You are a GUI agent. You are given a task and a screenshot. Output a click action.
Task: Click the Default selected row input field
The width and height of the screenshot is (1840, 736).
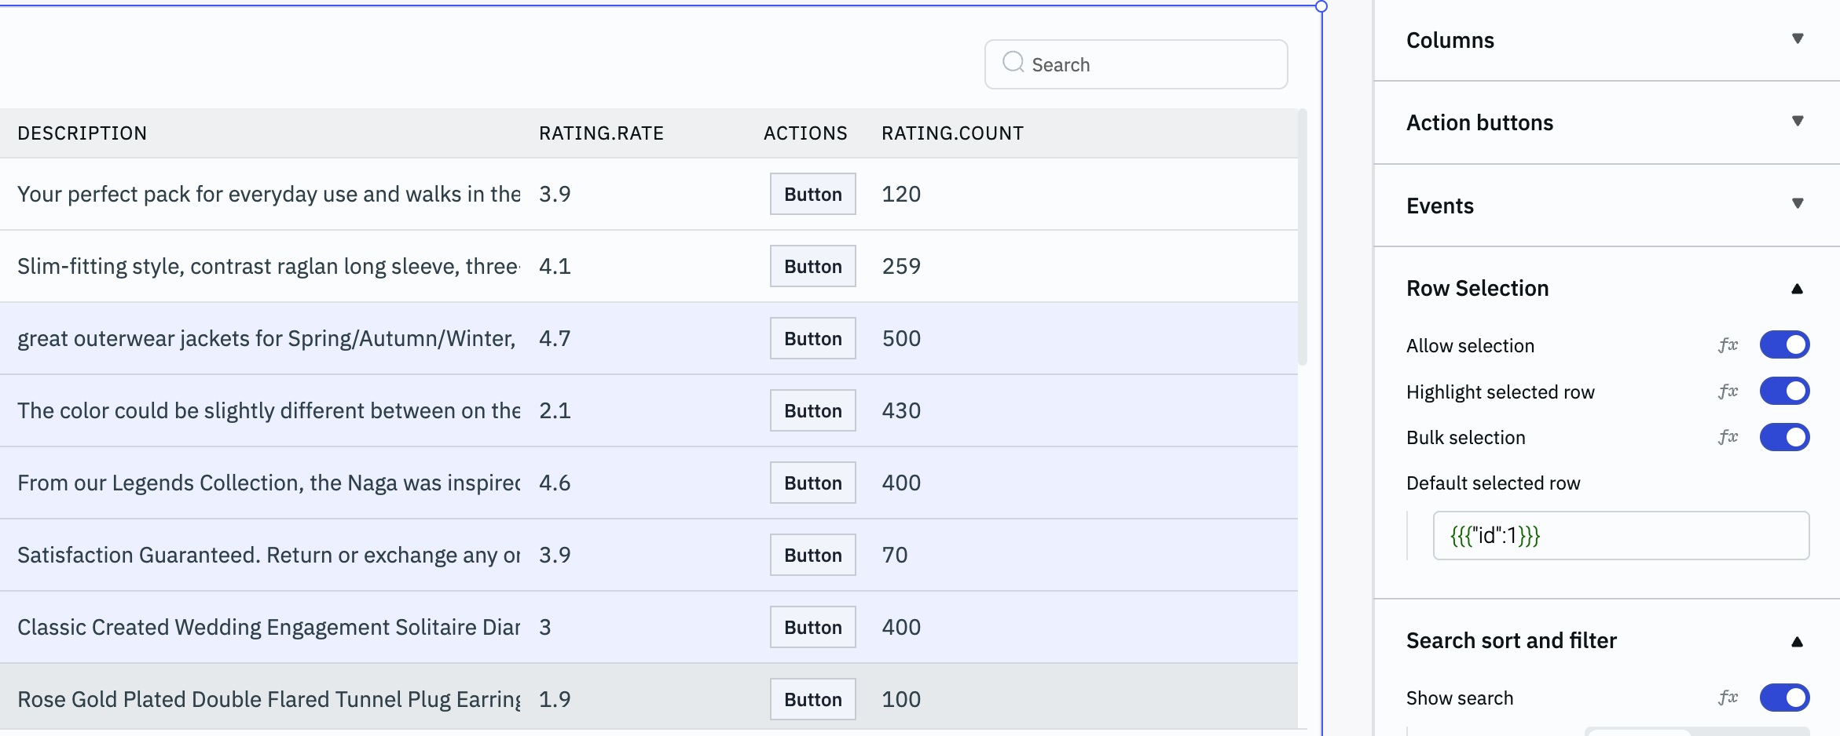(1620, 536)
